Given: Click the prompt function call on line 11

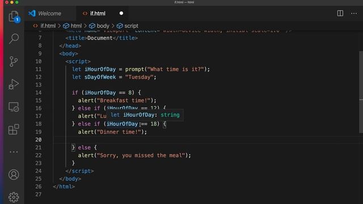Looking at the screenshot, I should (134, 69).
